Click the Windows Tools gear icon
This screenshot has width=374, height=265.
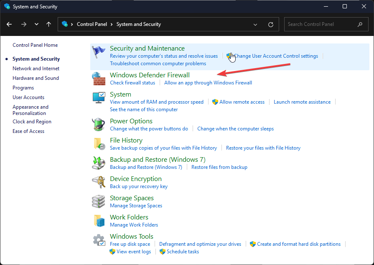click(99, 240)
